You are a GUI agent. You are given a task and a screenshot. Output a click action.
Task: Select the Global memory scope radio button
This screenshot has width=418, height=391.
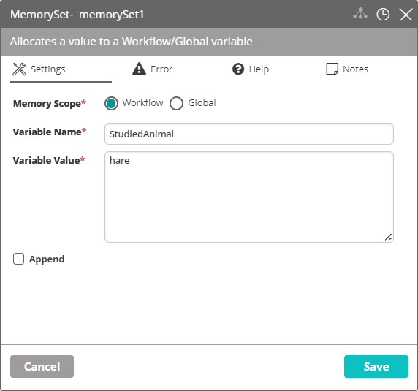(176, 103)
